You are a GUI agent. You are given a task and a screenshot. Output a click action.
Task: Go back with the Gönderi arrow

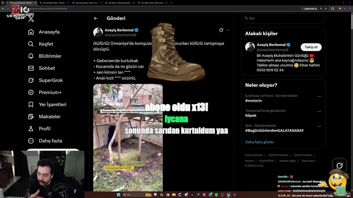(96, 18)
